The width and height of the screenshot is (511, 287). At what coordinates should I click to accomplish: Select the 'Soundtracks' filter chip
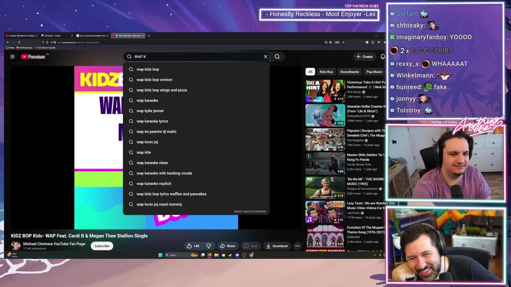tap(350, 72)
